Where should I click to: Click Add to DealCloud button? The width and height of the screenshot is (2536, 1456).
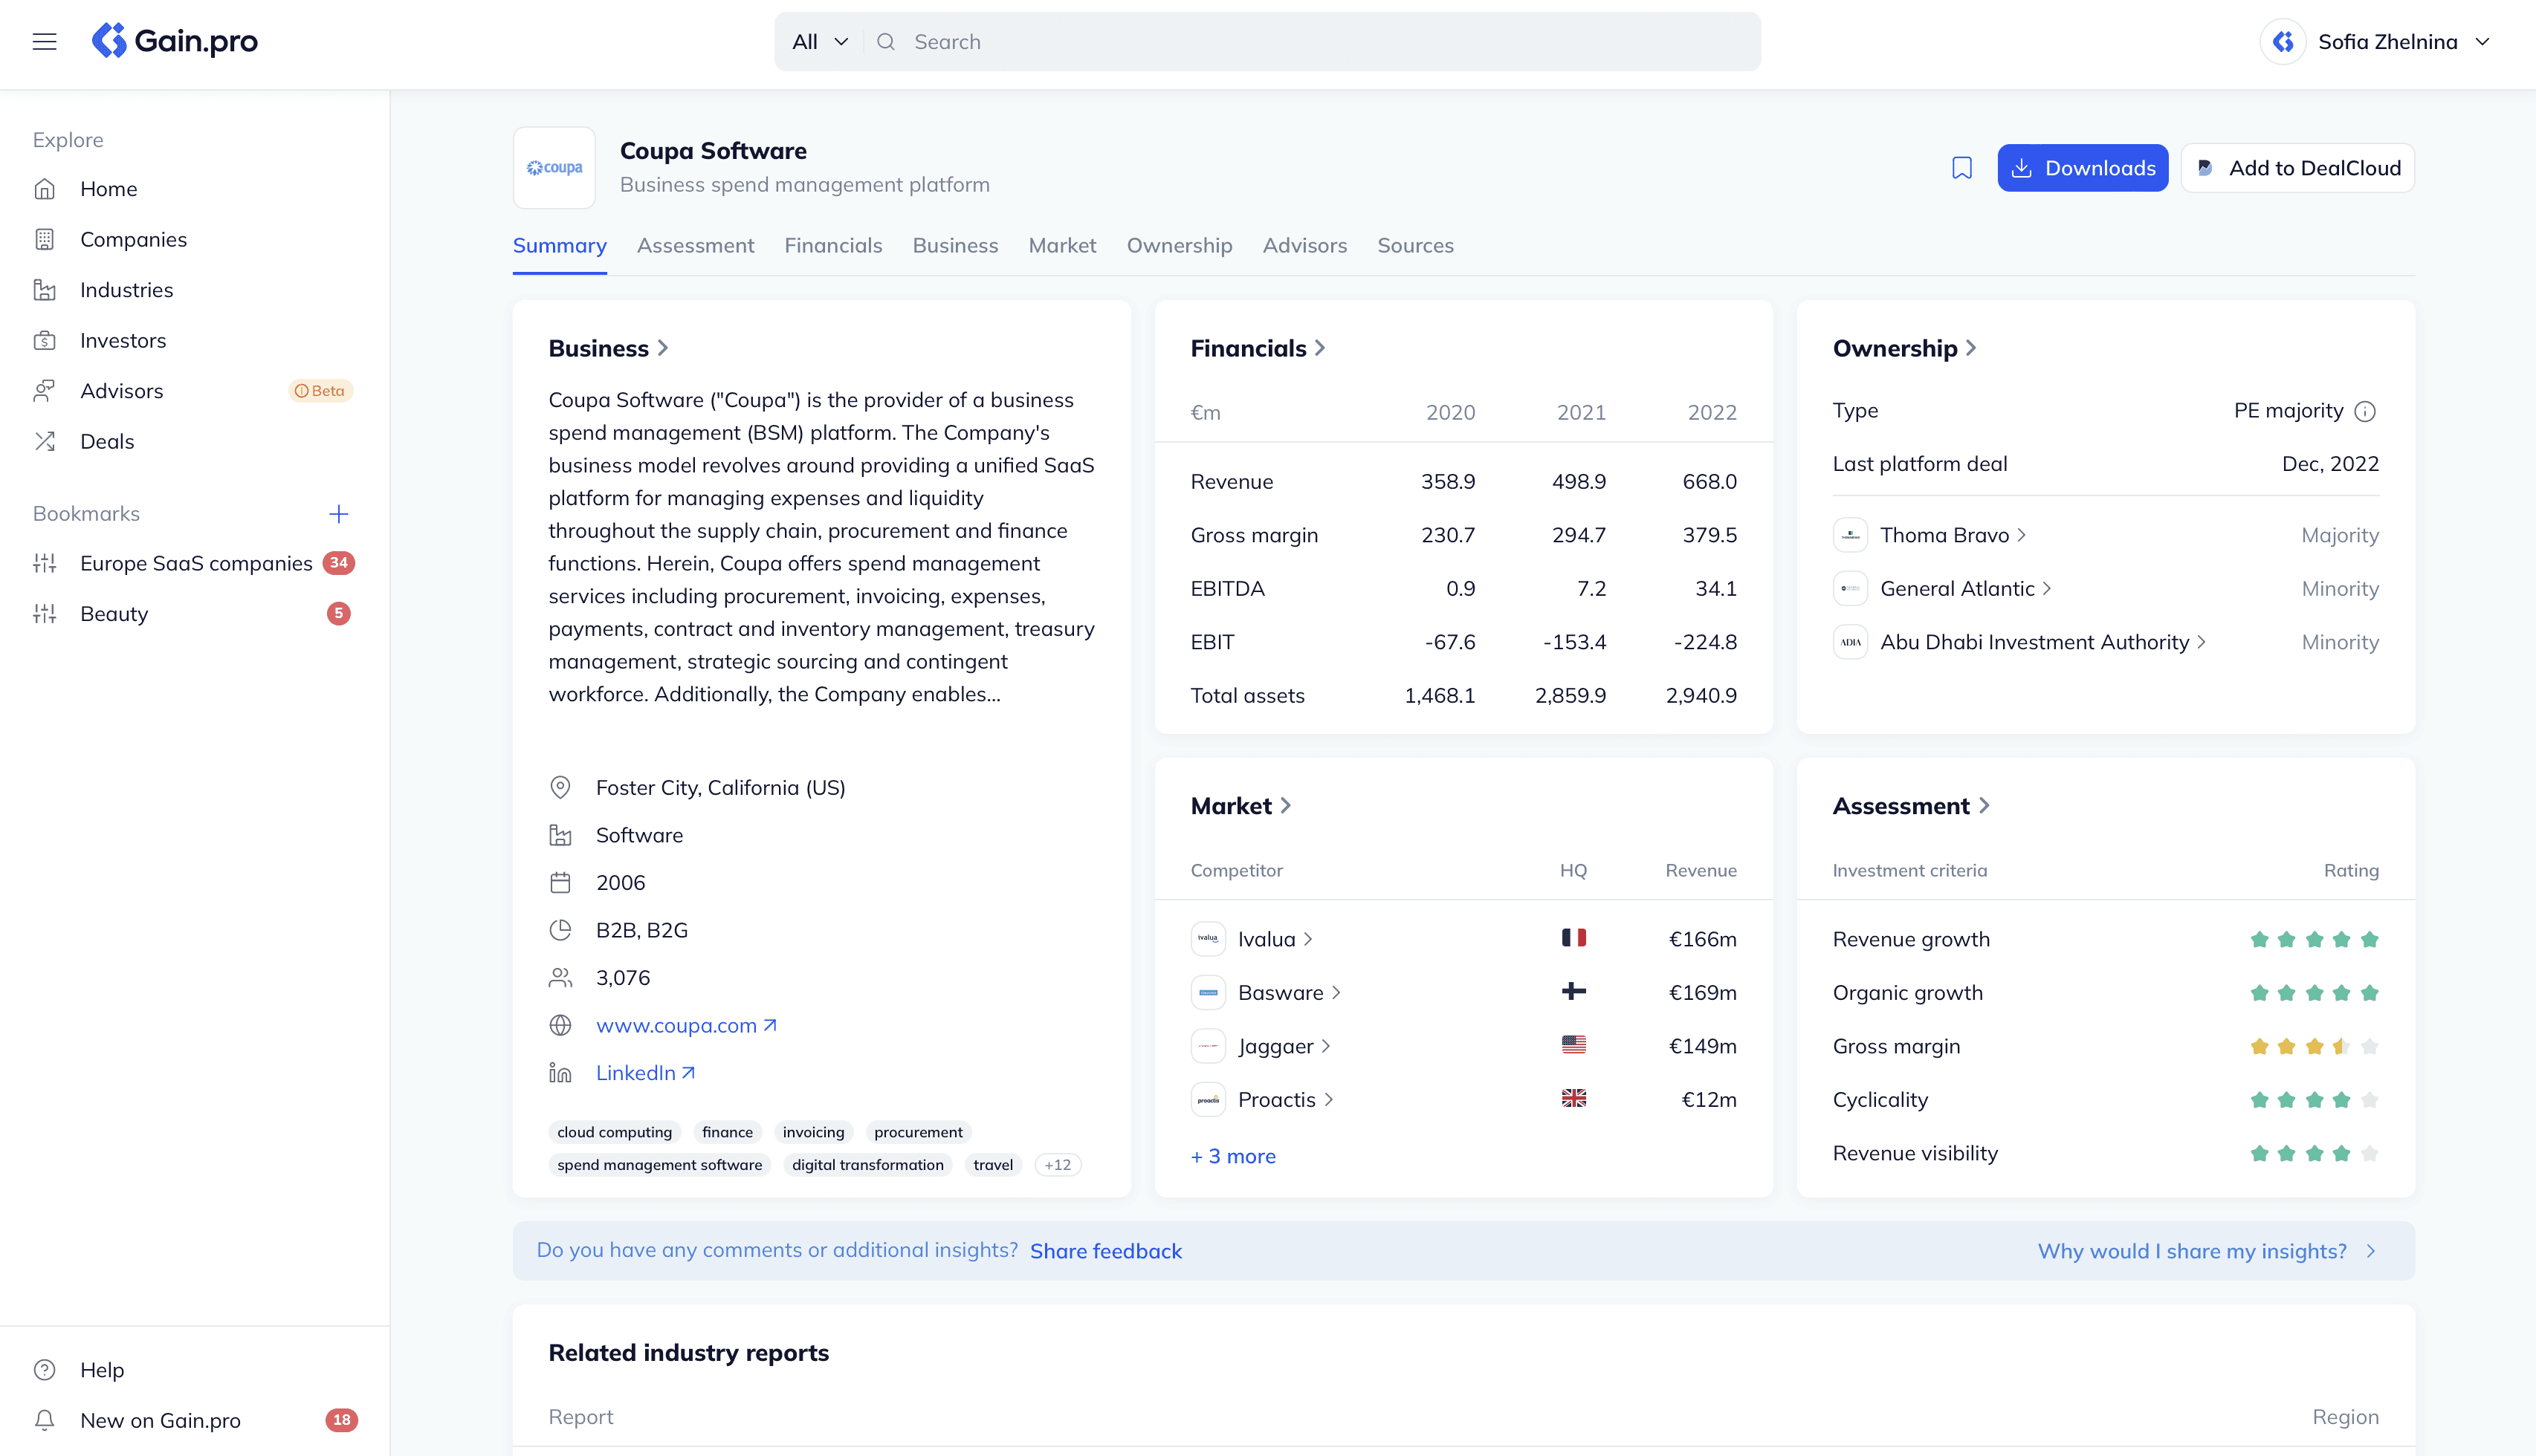pos(2298,168)
